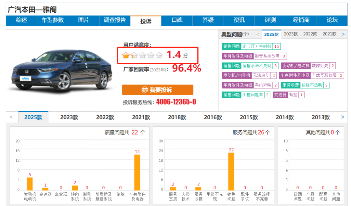Click the 96.4% manufacturer reply rate
The width and height of the screenshot is (351, 206).
coord(187,68)
